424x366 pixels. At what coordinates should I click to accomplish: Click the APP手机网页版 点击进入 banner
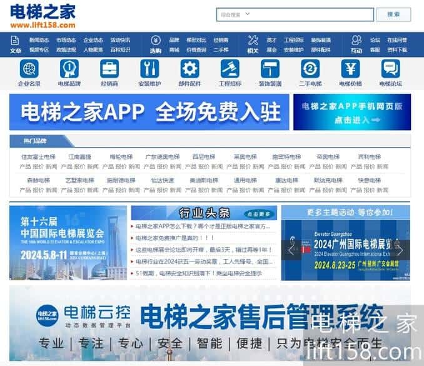point(352,112)
